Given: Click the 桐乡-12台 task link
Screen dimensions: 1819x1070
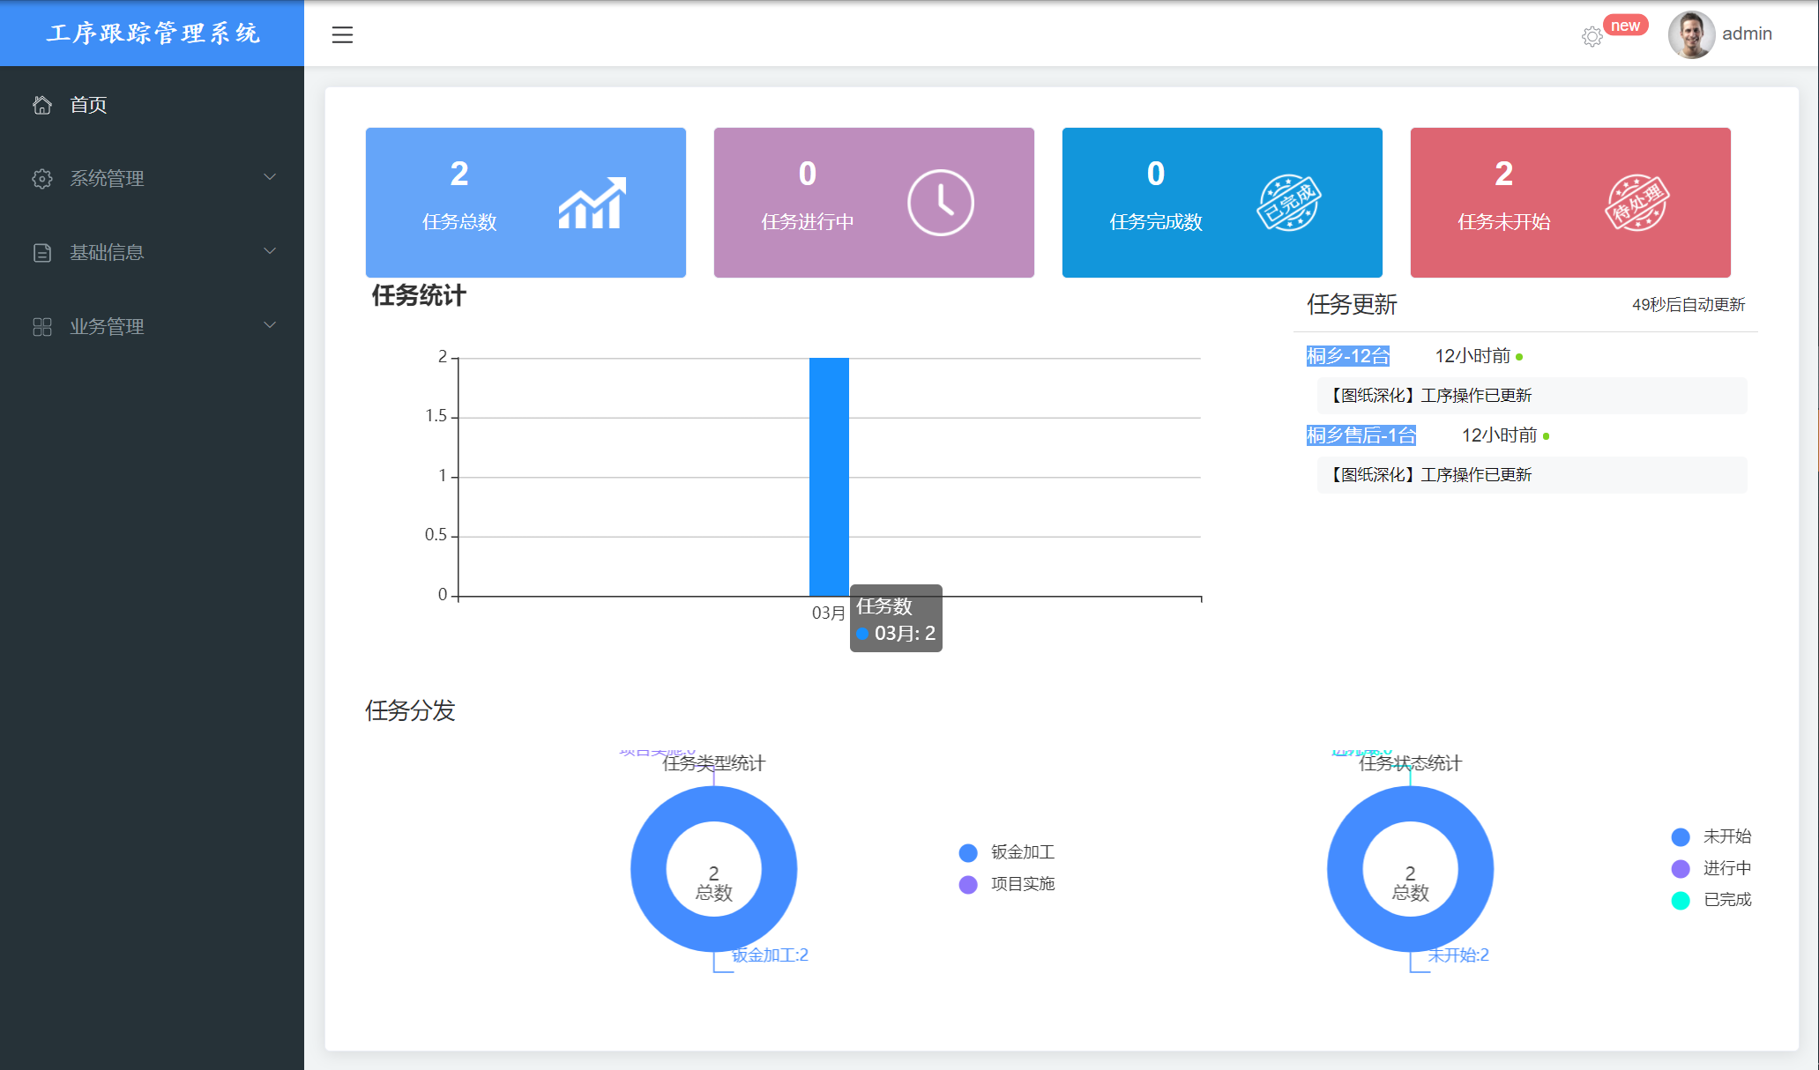Looking at the screenshot, I should [1348, 356].
